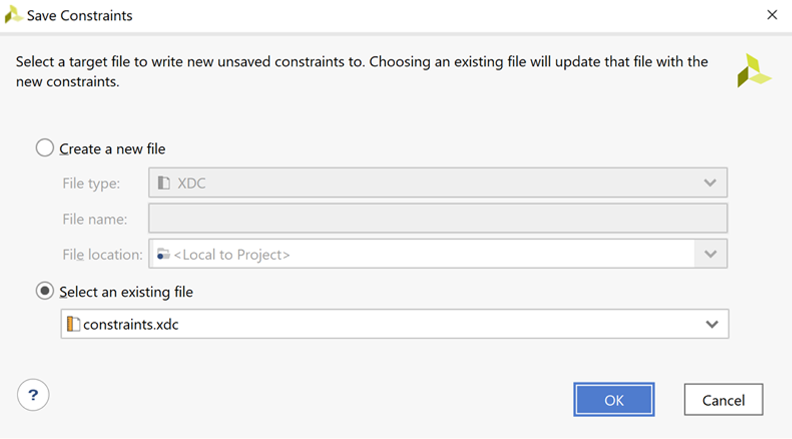Image resolution: width=792 pixels, height=439 pixels.
Task: Open the existing constraints file dropdown arrow
Action: click(x=711, y=324)
